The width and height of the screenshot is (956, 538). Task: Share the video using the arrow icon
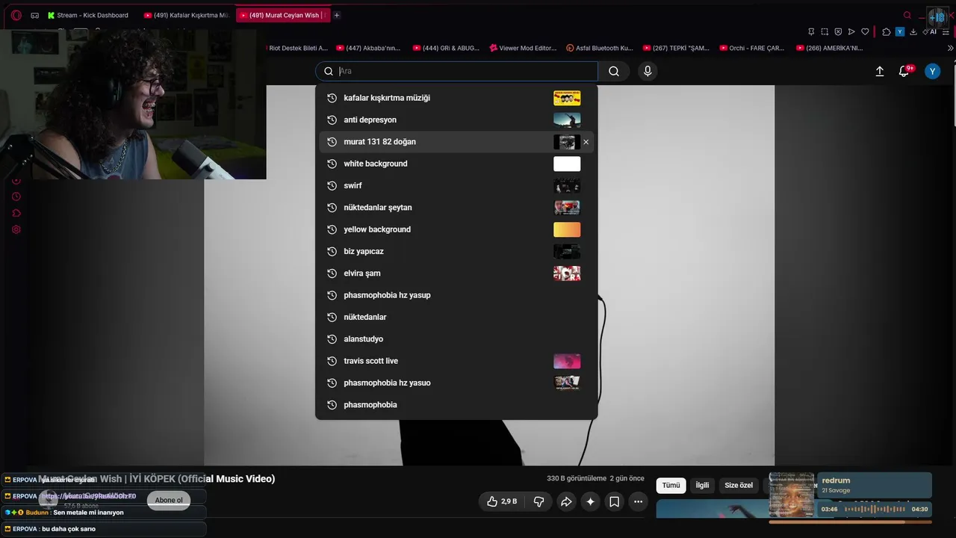point(566,501)
